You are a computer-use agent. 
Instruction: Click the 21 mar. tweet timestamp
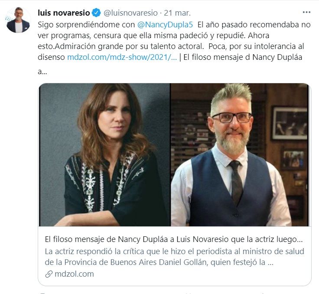(177, 13)
